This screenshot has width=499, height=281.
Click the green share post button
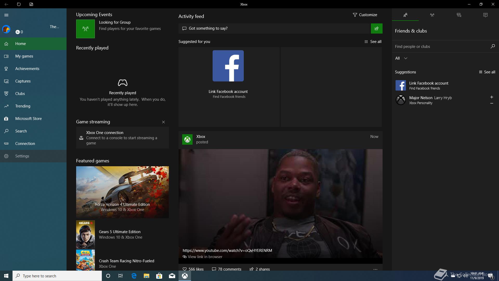[x=377, y=28]
